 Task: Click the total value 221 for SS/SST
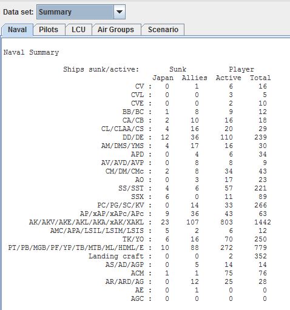click(260, 188)
